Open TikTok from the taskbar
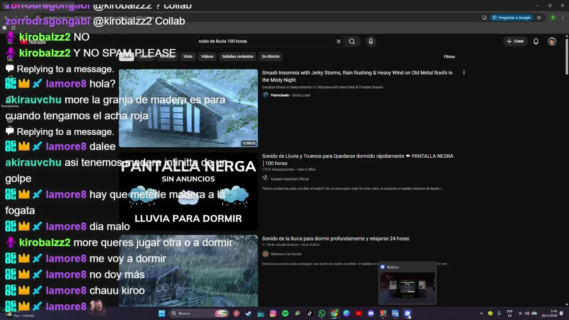 pos(310,313)
